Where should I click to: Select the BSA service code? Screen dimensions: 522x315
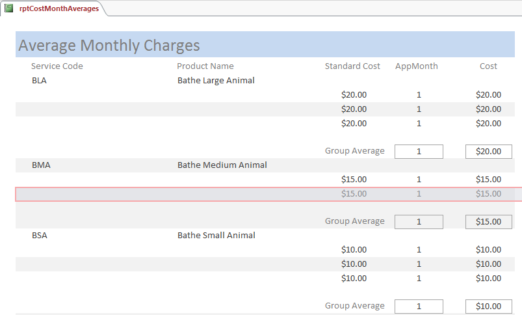40,236
